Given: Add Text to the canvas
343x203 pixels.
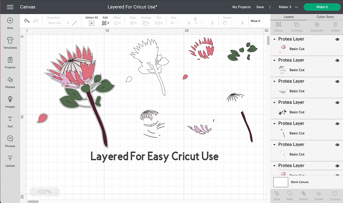Looking at the screenshot, I should click(x=10, y=122).
